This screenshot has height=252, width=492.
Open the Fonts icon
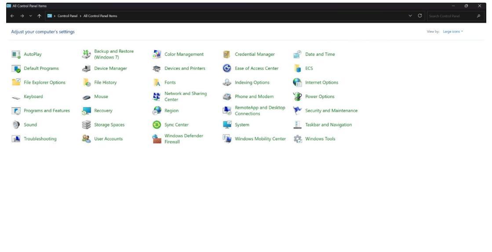point(157,83)
